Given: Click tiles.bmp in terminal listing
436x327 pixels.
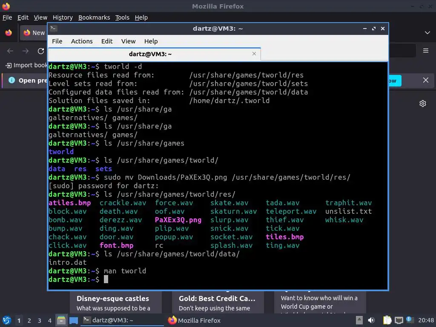Looking at the screenshot, I should pyautogui.click(x=284, y=237).
